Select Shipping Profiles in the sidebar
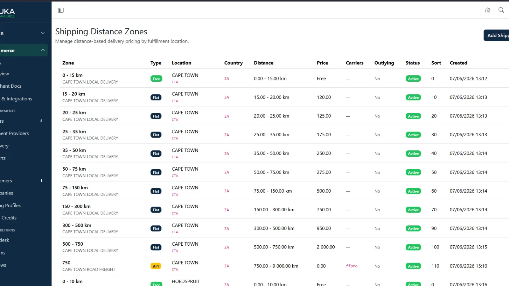Screen dimensions: 509x286 click(x=10, y=206)
